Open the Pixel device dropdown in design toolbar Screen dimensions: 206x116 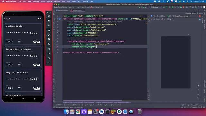[x=163, y=16]
